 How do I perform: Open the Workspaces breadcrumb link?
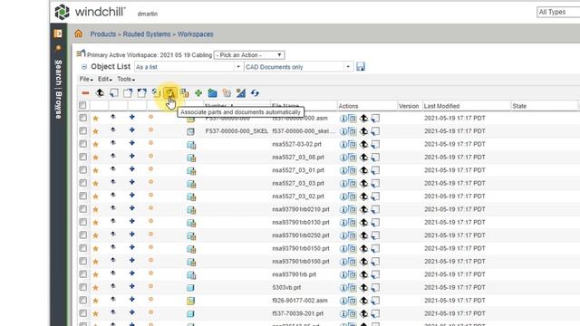(x=196, y=34)
